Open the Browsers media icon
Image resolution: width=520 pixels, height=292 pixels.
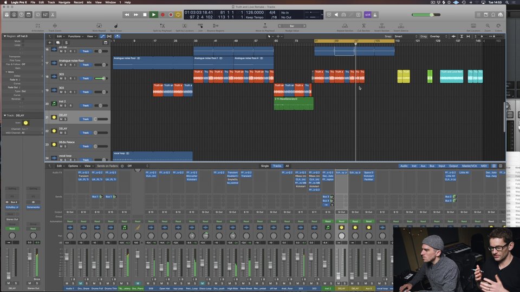(500, 15)
